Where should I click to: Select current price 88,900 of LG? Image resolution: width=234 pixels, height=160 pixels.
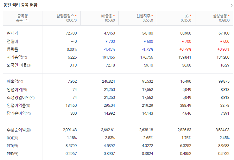point(186,33)
